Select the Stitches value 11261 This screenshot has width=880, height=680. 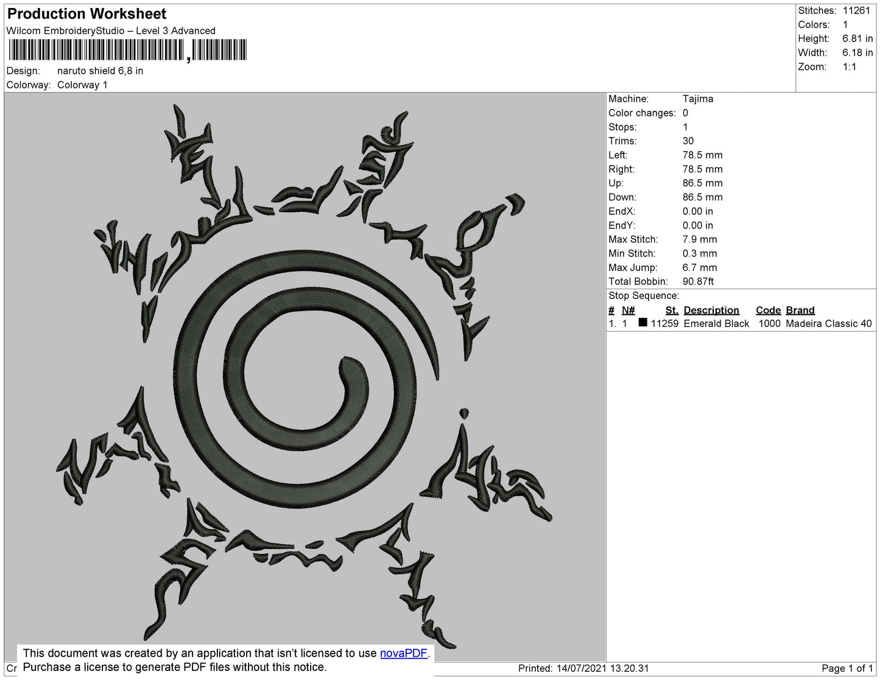click(x=856, y=10)
